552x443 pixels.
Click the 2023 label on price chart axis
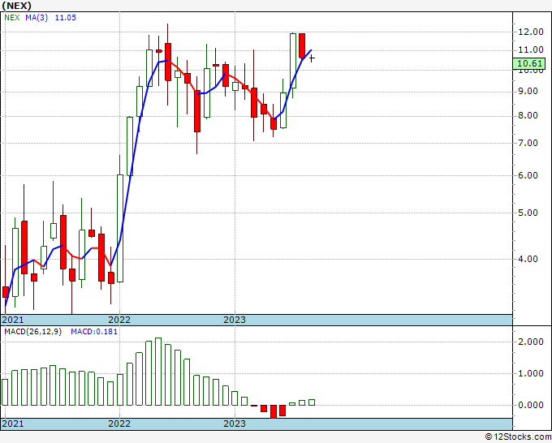(235, 320)
